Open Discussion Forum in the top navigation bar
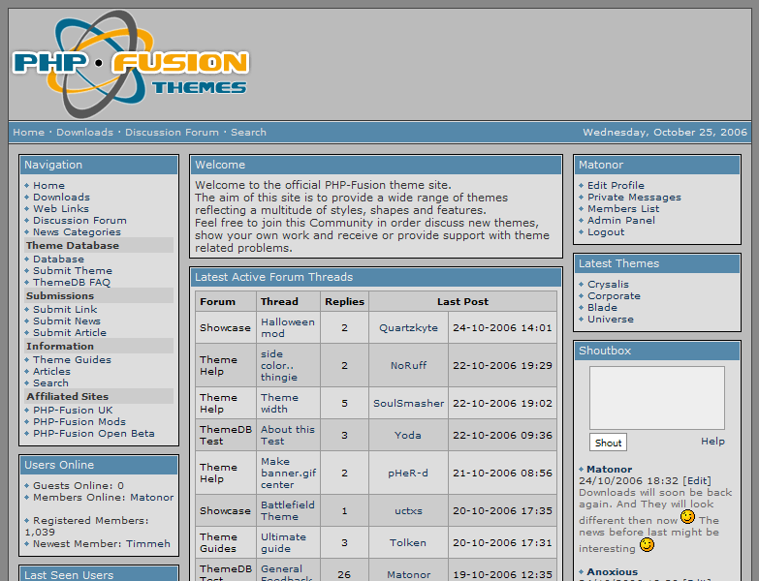Image resolution: width=759 pixels, height=581 pixels. click(x=172, y=132)
